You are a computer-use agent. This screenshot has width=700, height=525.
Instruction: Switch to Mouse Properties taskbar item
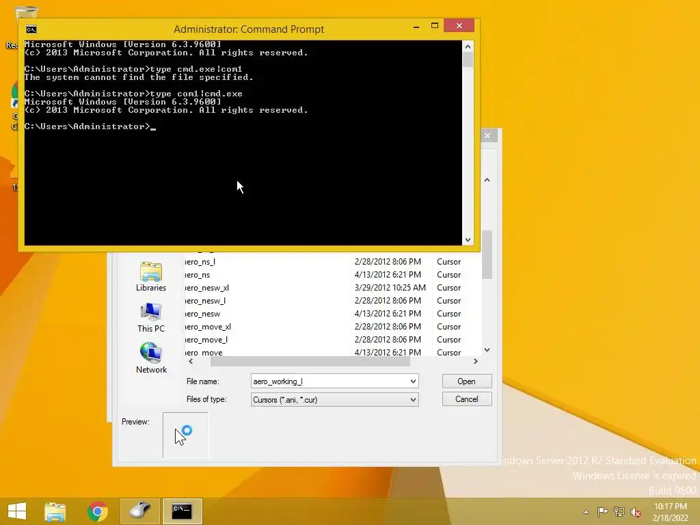pos(139,511)
